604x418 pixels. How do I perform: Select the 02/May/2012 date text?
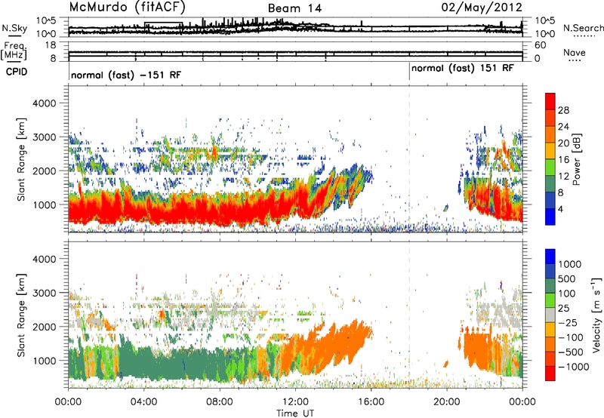(482, 8)
